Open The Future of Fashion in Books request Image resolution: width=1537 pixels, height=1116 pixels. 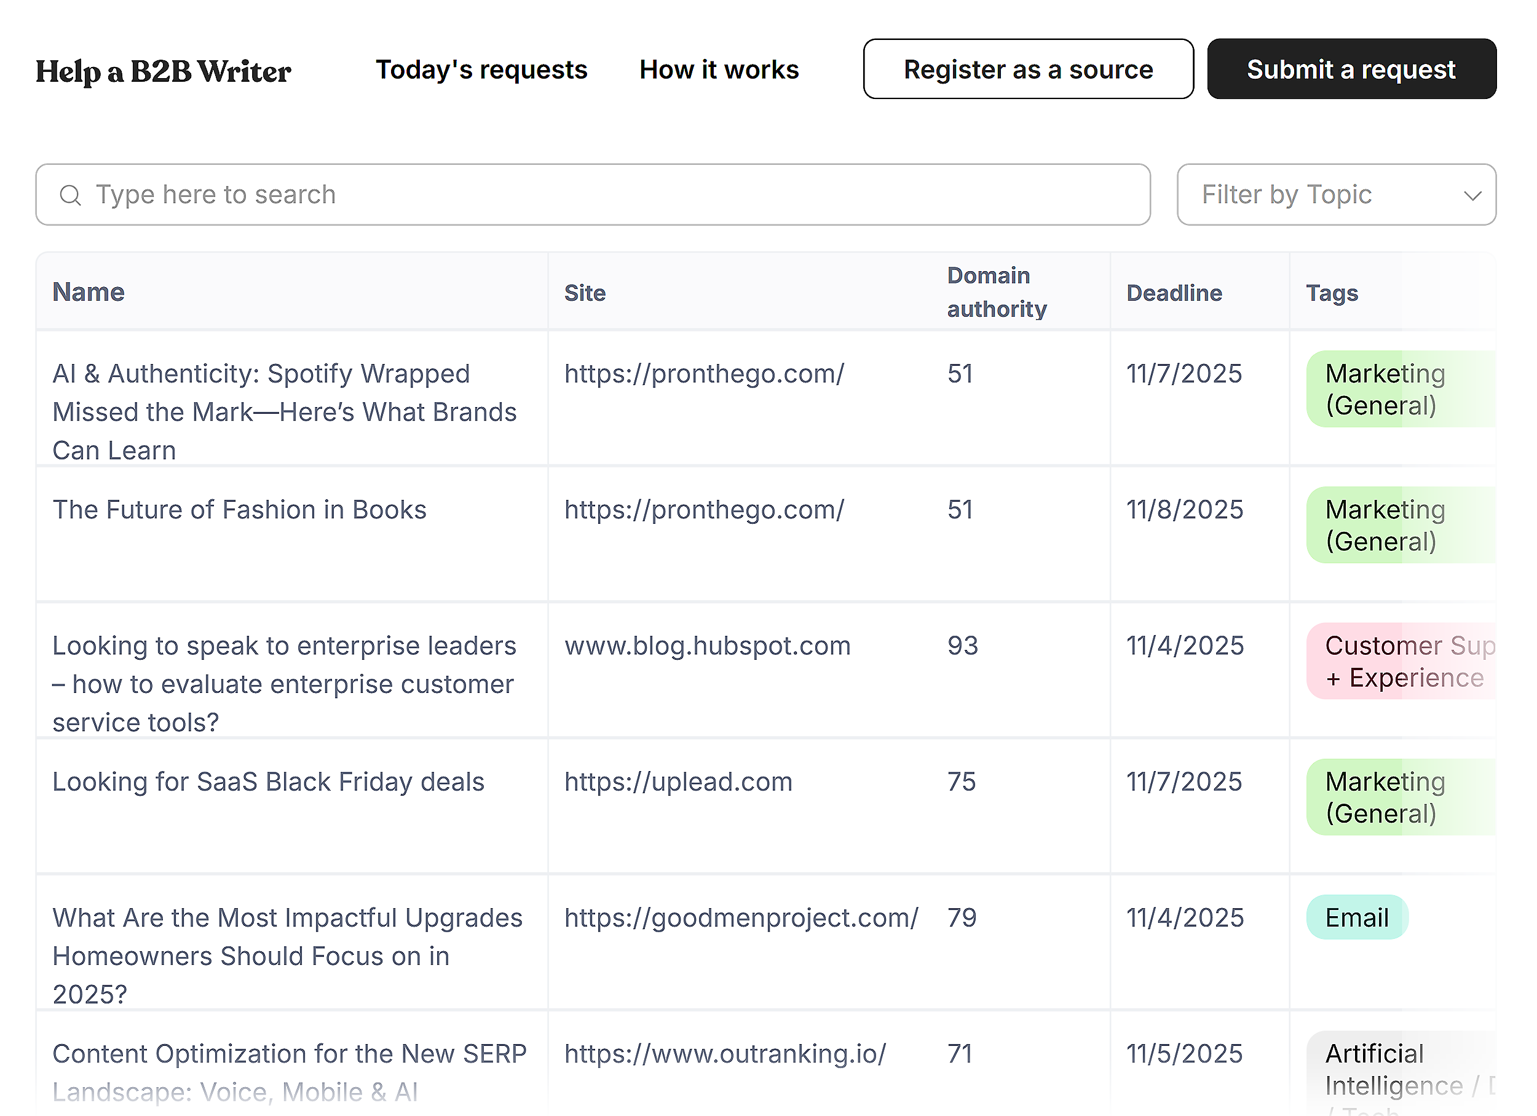[239, 510]
